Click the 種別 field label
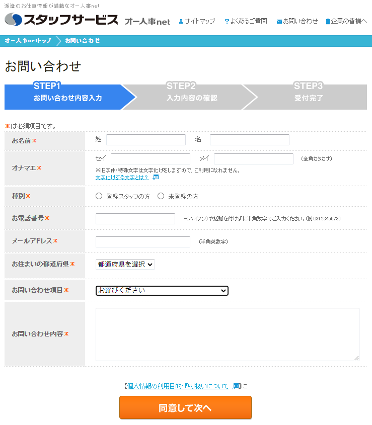Image resolution: width=372 pixels, height=425 pixels. pyautogui.click(x=19, y=196)
